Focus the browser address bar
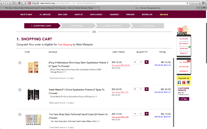The height and width of the screenshot is (129, 207). 108,3
